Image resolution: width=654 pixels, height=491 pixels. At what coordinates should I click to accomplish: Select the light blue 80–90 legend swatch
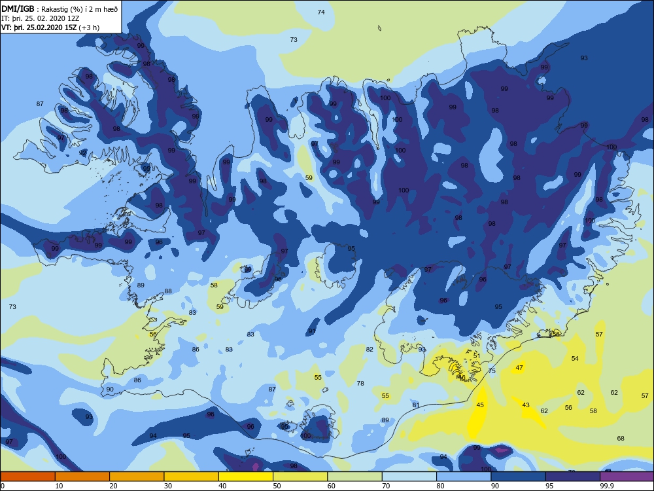(x=464, y=477)
